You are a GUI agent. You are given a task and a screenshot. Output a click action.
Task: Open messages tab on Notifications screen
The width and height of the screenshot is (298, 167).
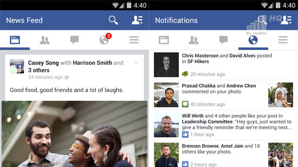click(223, 40)
